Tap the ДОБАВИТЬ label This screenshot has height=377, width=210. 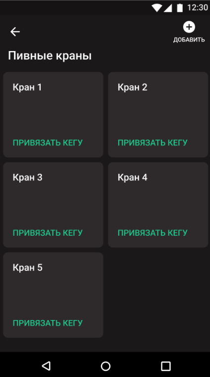pos(189,40)
